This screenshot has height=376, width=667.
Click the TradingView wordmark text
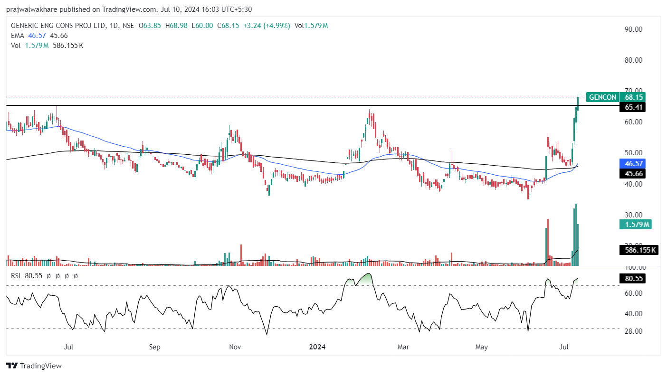pyautogui.click(x=41, y=366)
